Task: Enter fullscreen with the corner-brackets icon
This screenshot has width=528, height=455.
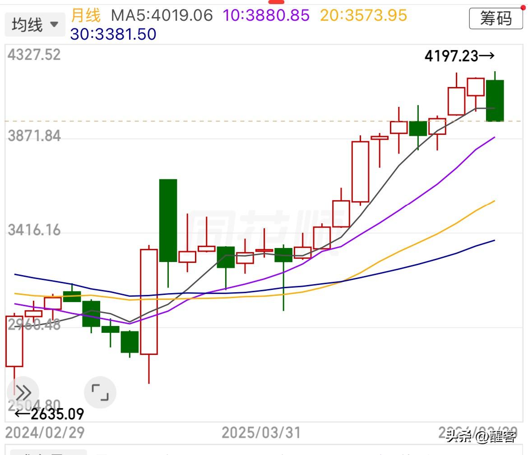Action: coord(100,392)
